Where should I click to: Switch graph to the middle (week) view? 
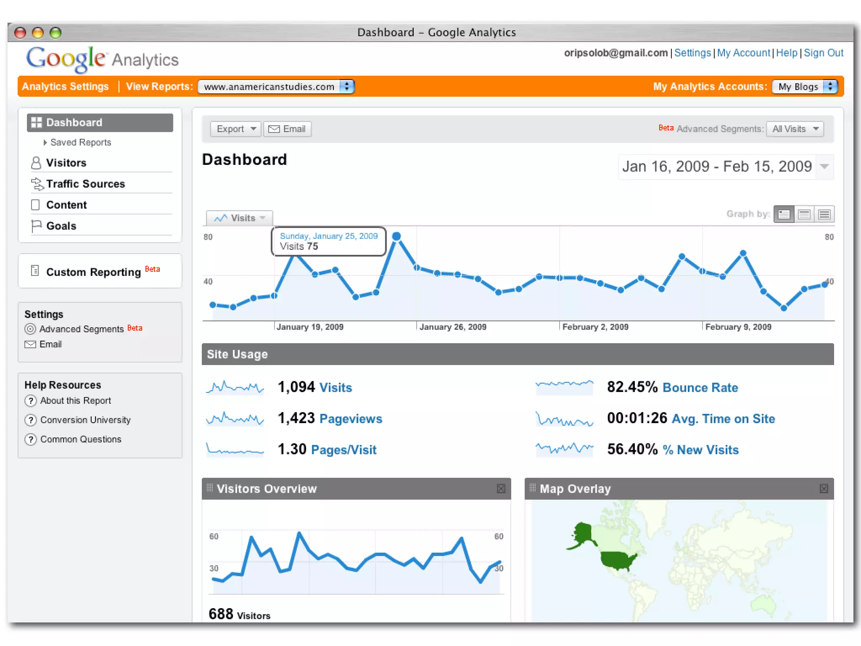point(804,214)
